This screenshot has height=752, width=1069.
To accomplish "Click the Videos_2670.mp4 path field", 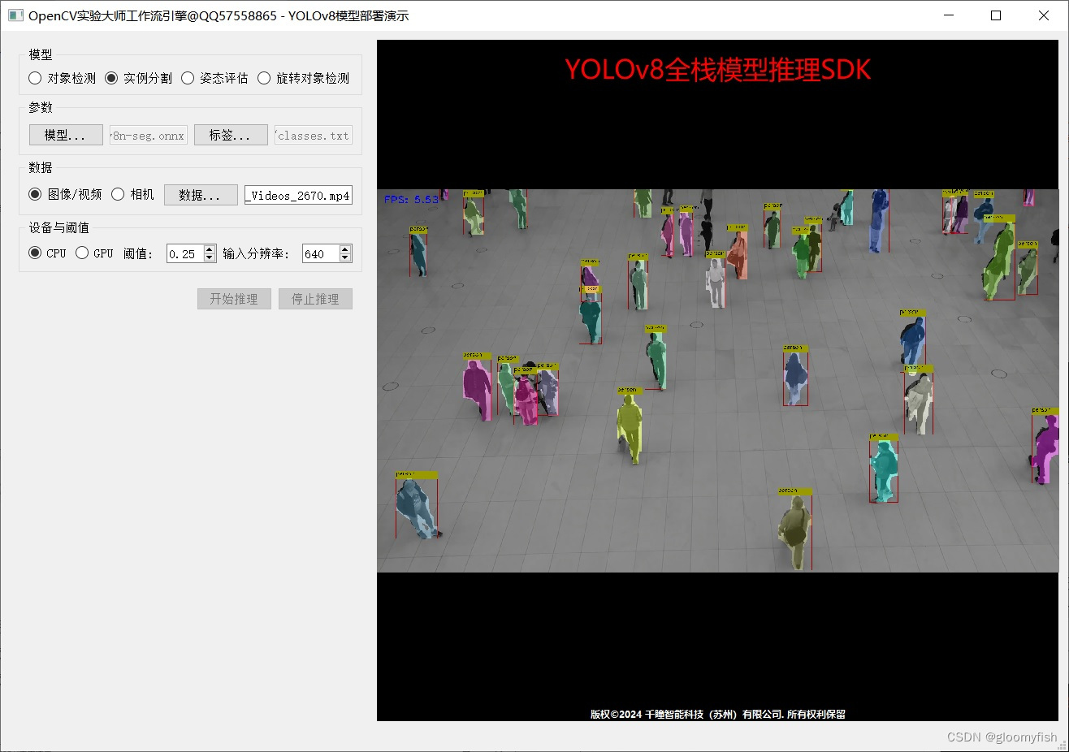I will pos(298,195).
